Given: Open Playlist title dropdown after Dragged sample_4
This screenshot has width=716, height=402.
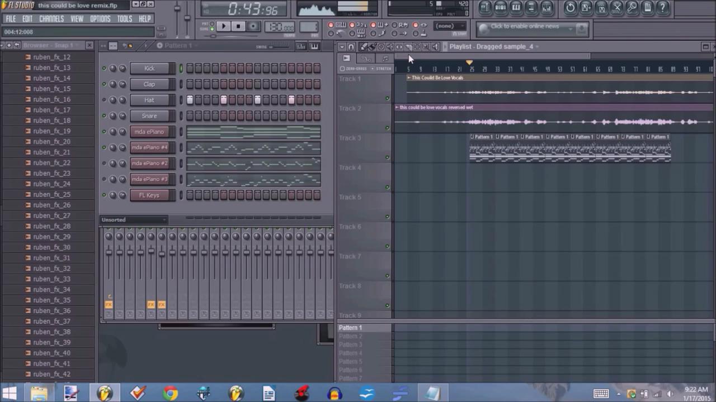Looking at the screenshot, I should 537,47.
